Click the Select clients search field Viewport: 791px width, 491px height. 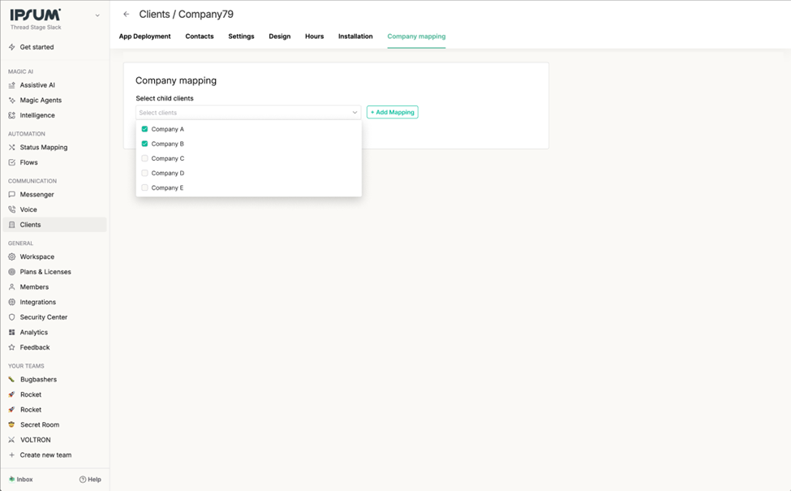point(248,113)
